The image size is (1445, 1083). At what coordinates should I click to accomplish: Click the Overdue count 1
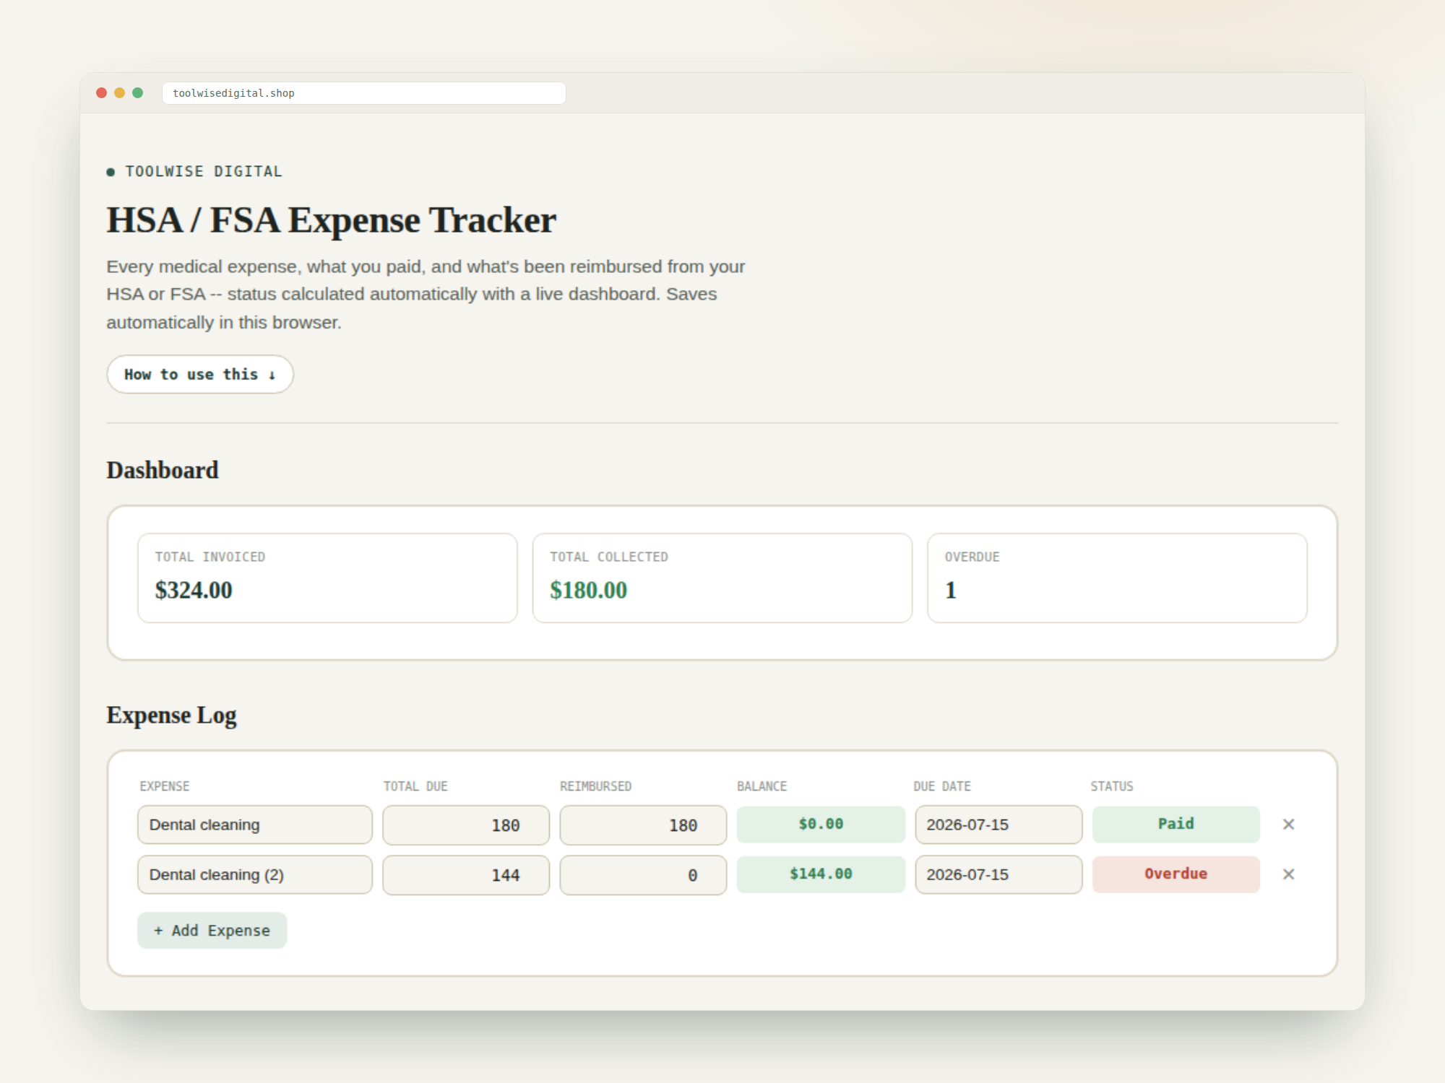point(951,591)
